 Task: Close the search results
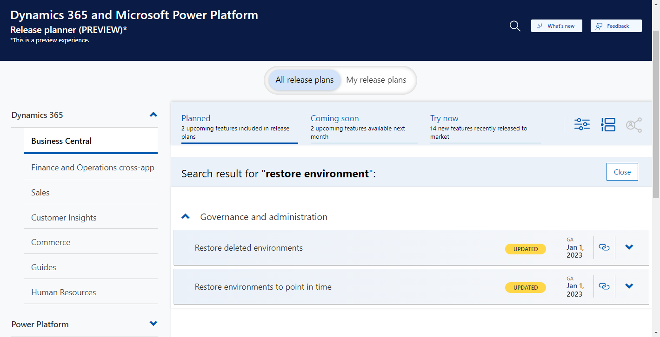622,172
